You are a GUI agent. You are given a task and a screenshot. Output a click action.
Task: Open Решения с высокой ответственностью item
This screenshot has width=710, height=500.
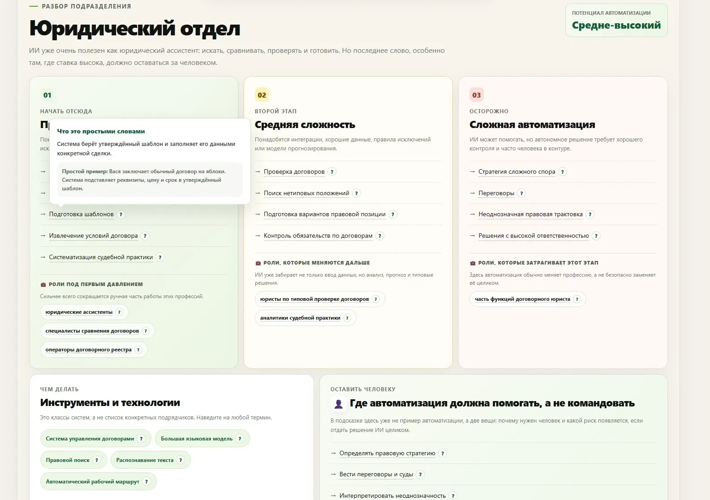(x=534, y=236)
